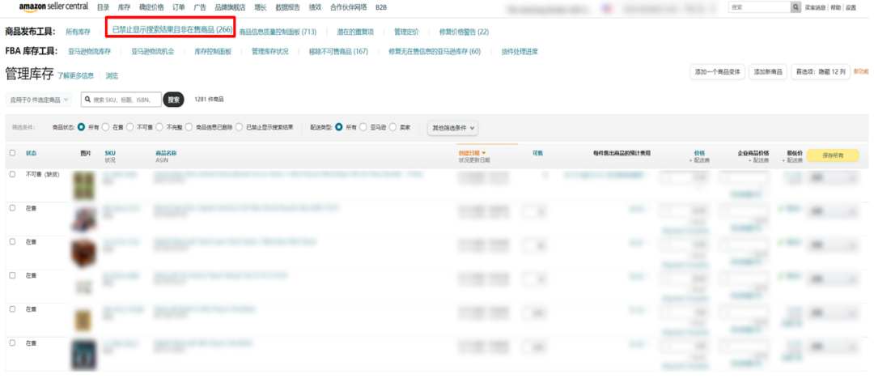Open 修复价格警告 (22) link
This screenshot has height=383, width=874.
[x=465, y=32]
